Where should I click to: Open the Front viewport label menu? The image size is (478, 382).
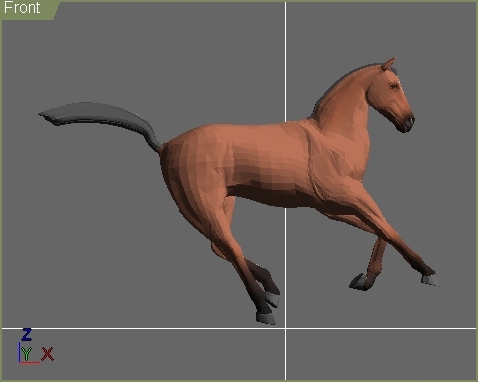click(22, 8)
